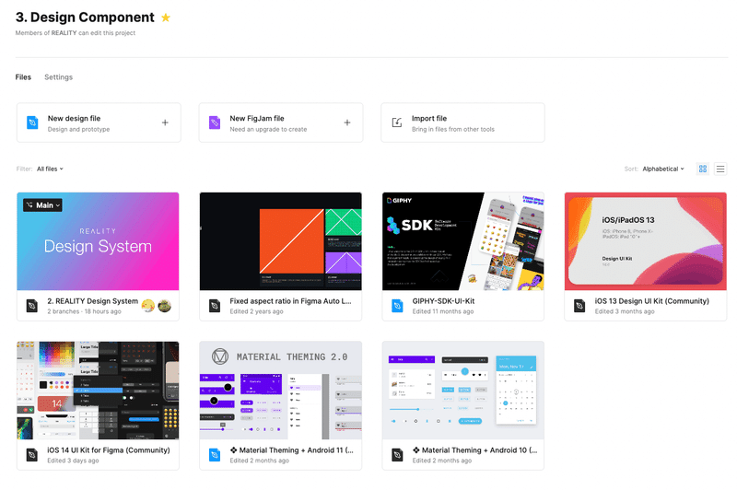Click the yellow favorite star beside project title
Screen dimensions: 737x490
166,17
